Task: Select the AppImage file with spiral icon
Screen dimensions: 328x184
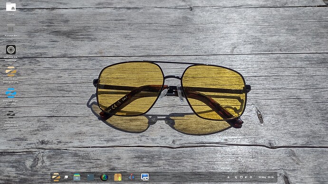Action: click(x=10, y=53)
